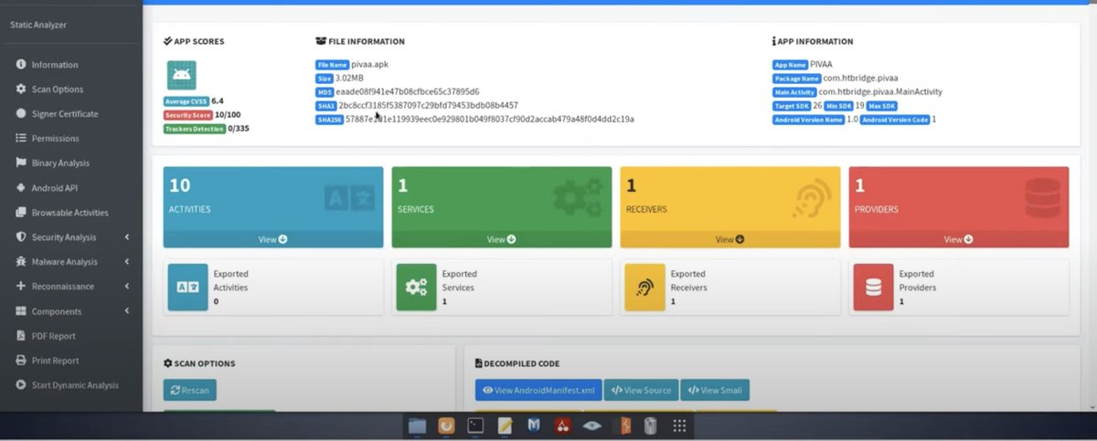The image size is (1097, 441).
Task: Click the Trackers Detection badge
Action: 195,129
